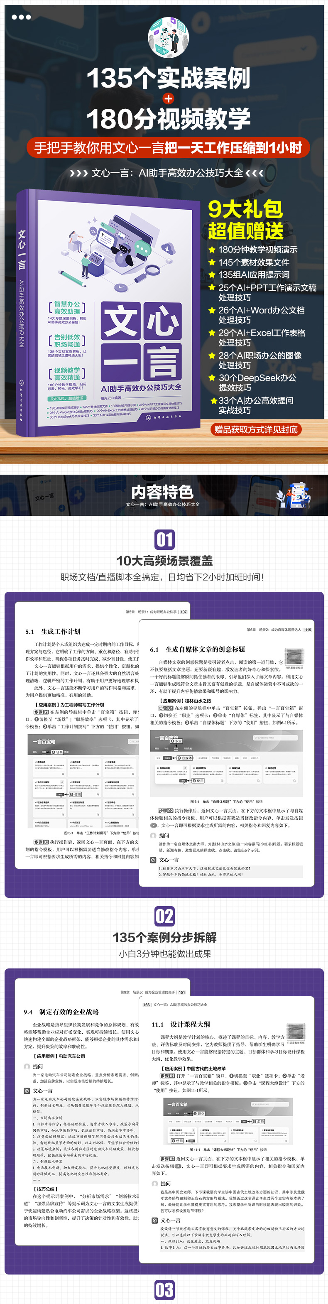Viewport: 328px width, 1304px height.
Task: Select gift item "30个DeepSeek办公提效技巧"
Action: tap(257, 383)
